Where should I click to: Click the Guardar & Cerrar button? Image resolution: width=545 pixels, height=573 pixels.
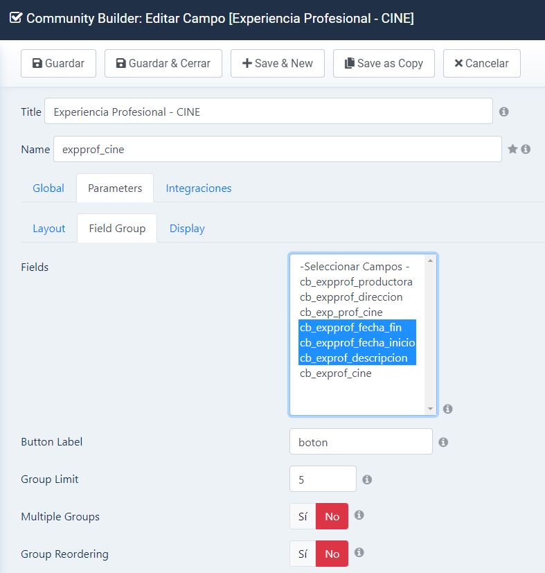coord(163,63)
